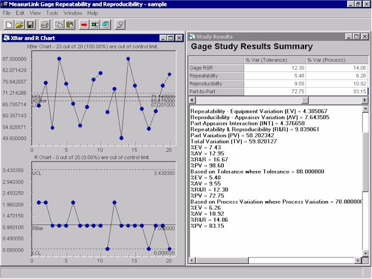Click the cyan window toolbar icon
Screen dimensions: 372x279
pos(105,24)
